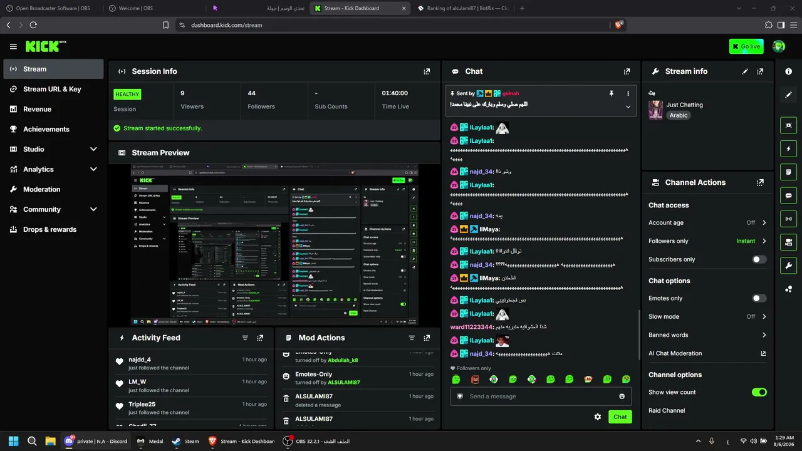The width and height of the screenshot is (802, 451).
Task: Pop out the Session Info panel
Action: (x=427, y=71)
